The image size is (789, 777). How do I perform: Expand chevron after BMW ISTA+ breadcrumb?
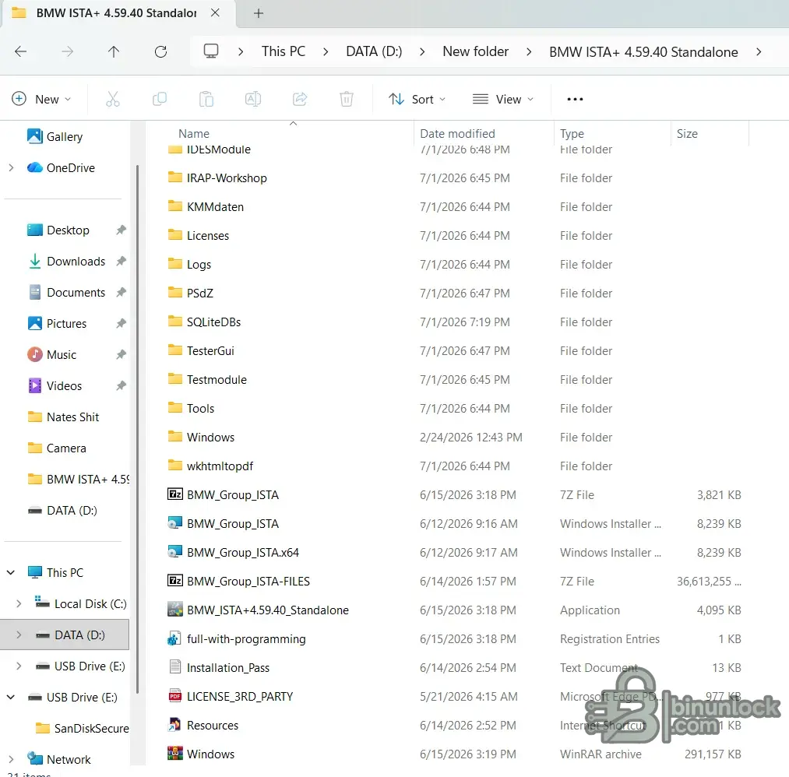click(759, 52)
